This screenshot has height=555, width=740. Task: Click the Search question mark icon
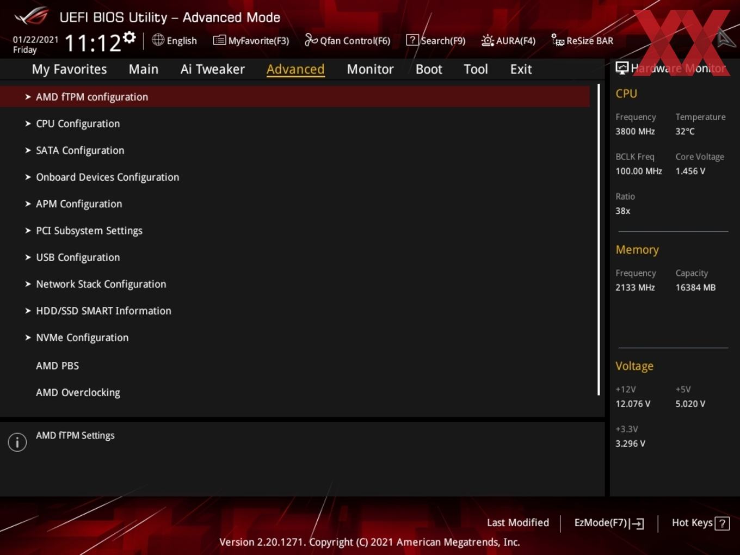412,40
